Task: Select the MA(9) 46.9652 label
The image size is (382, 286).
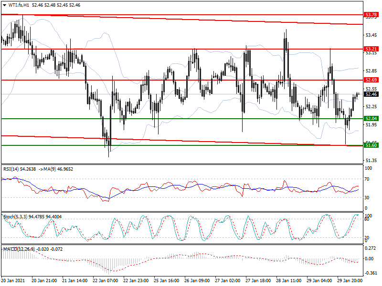Action: pyautogui.click(x=58, y=169)
